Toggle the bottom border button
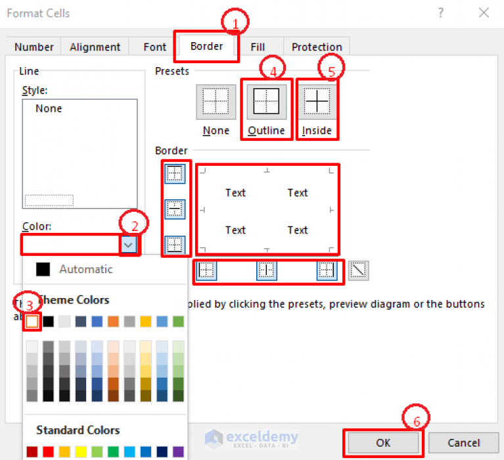This screenshot has height=460, width=504. pyautogui.click(x=175, y=245)
